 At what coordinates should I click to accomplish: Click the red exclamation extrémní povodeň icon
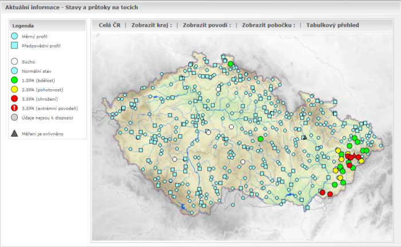14,108
